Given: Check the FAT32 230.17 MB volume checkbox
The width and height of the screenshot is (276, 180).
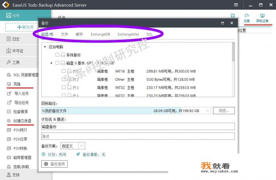Looking at the screenshot, I should point(64,87).
